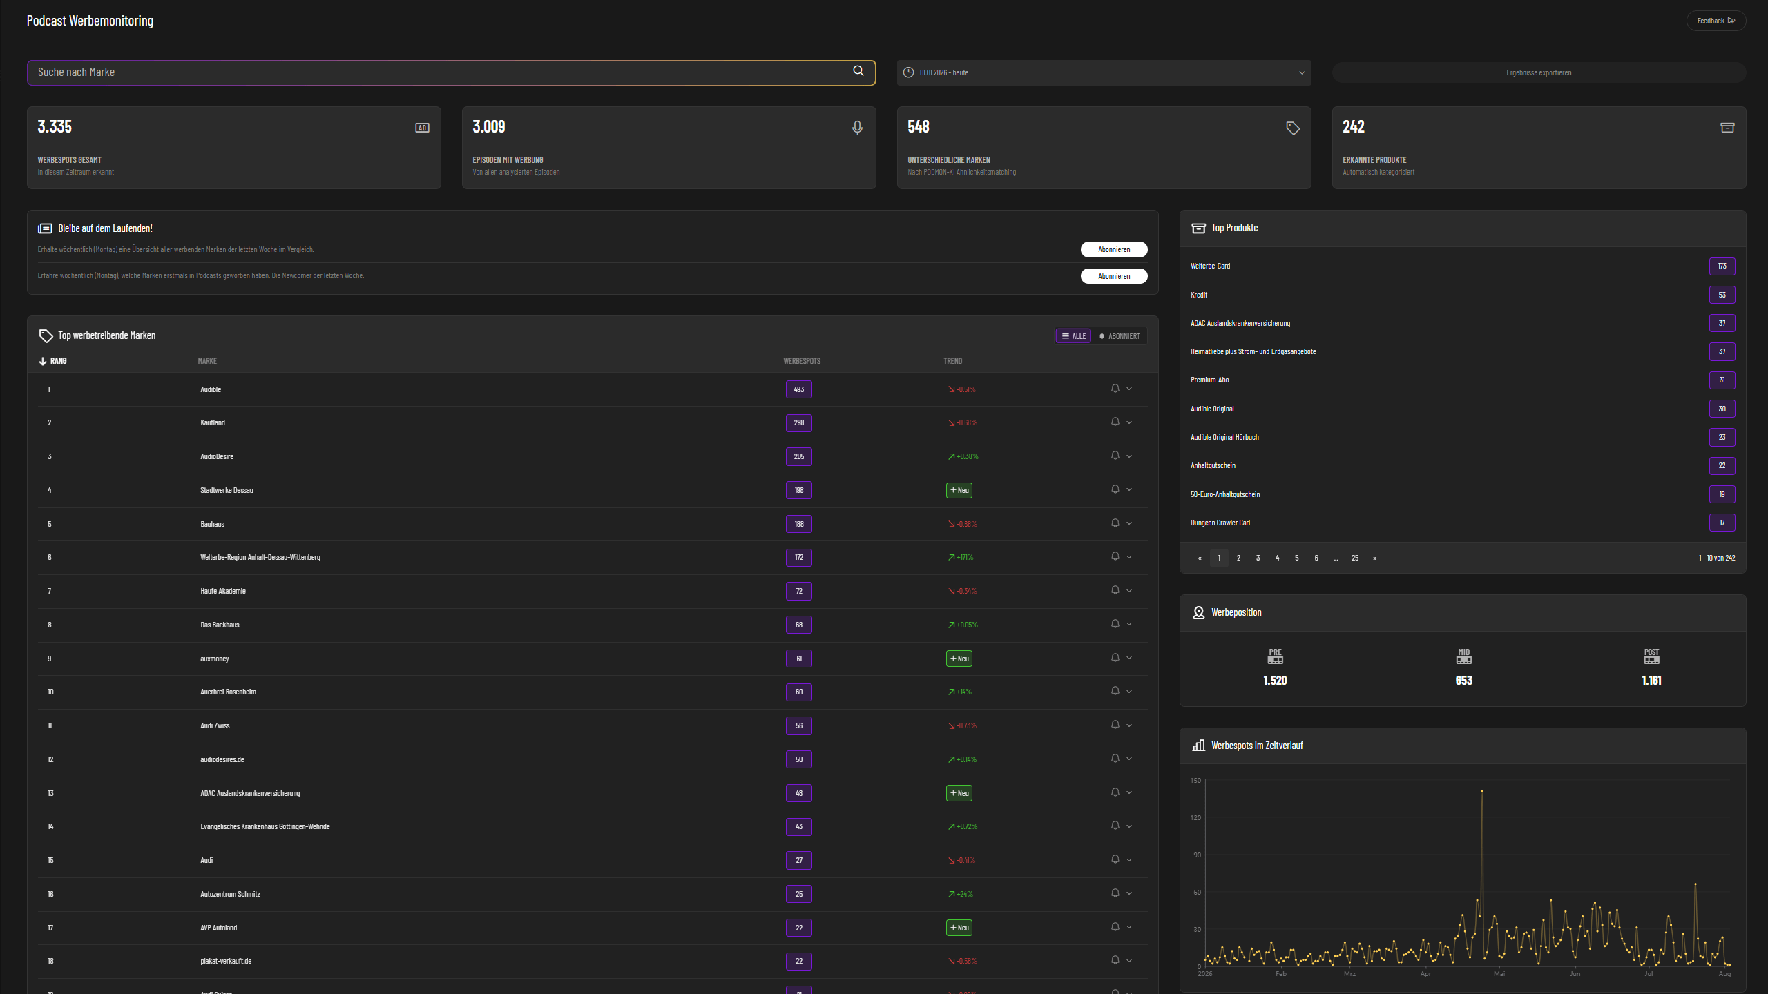Sort table by TREND column header
The image size is (1768, 994).
952,361
